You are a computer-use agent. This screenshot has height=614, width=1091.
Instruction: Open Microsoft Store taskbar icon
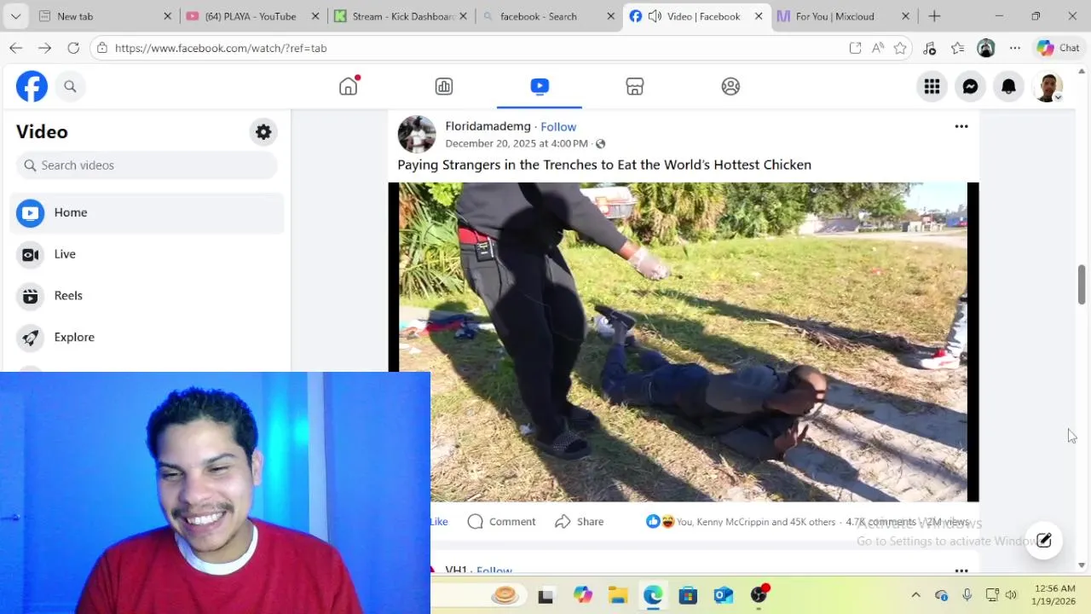(688, 595)
